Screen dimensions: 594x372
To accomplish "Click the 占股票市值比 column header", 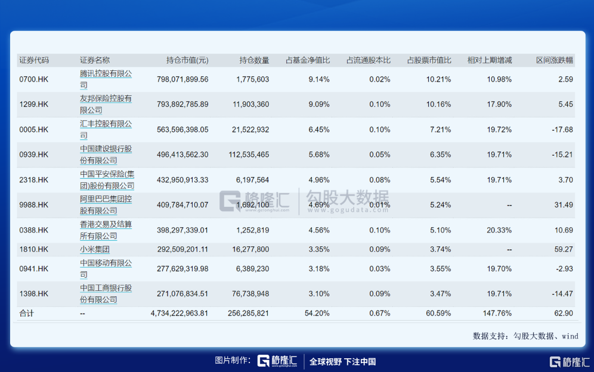I will [429, 60].
